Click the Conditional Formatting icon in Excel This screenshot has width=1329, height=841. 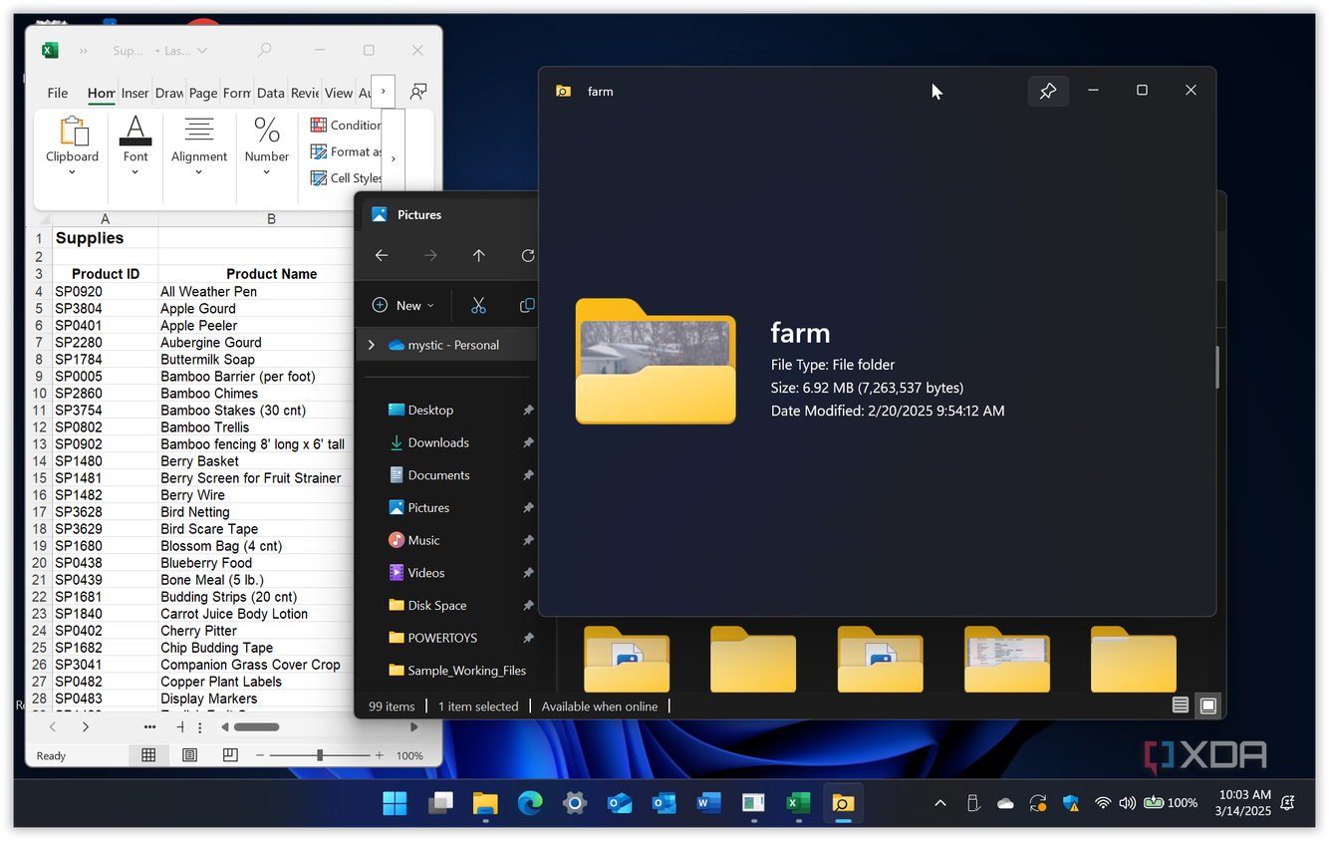point(319,125)
